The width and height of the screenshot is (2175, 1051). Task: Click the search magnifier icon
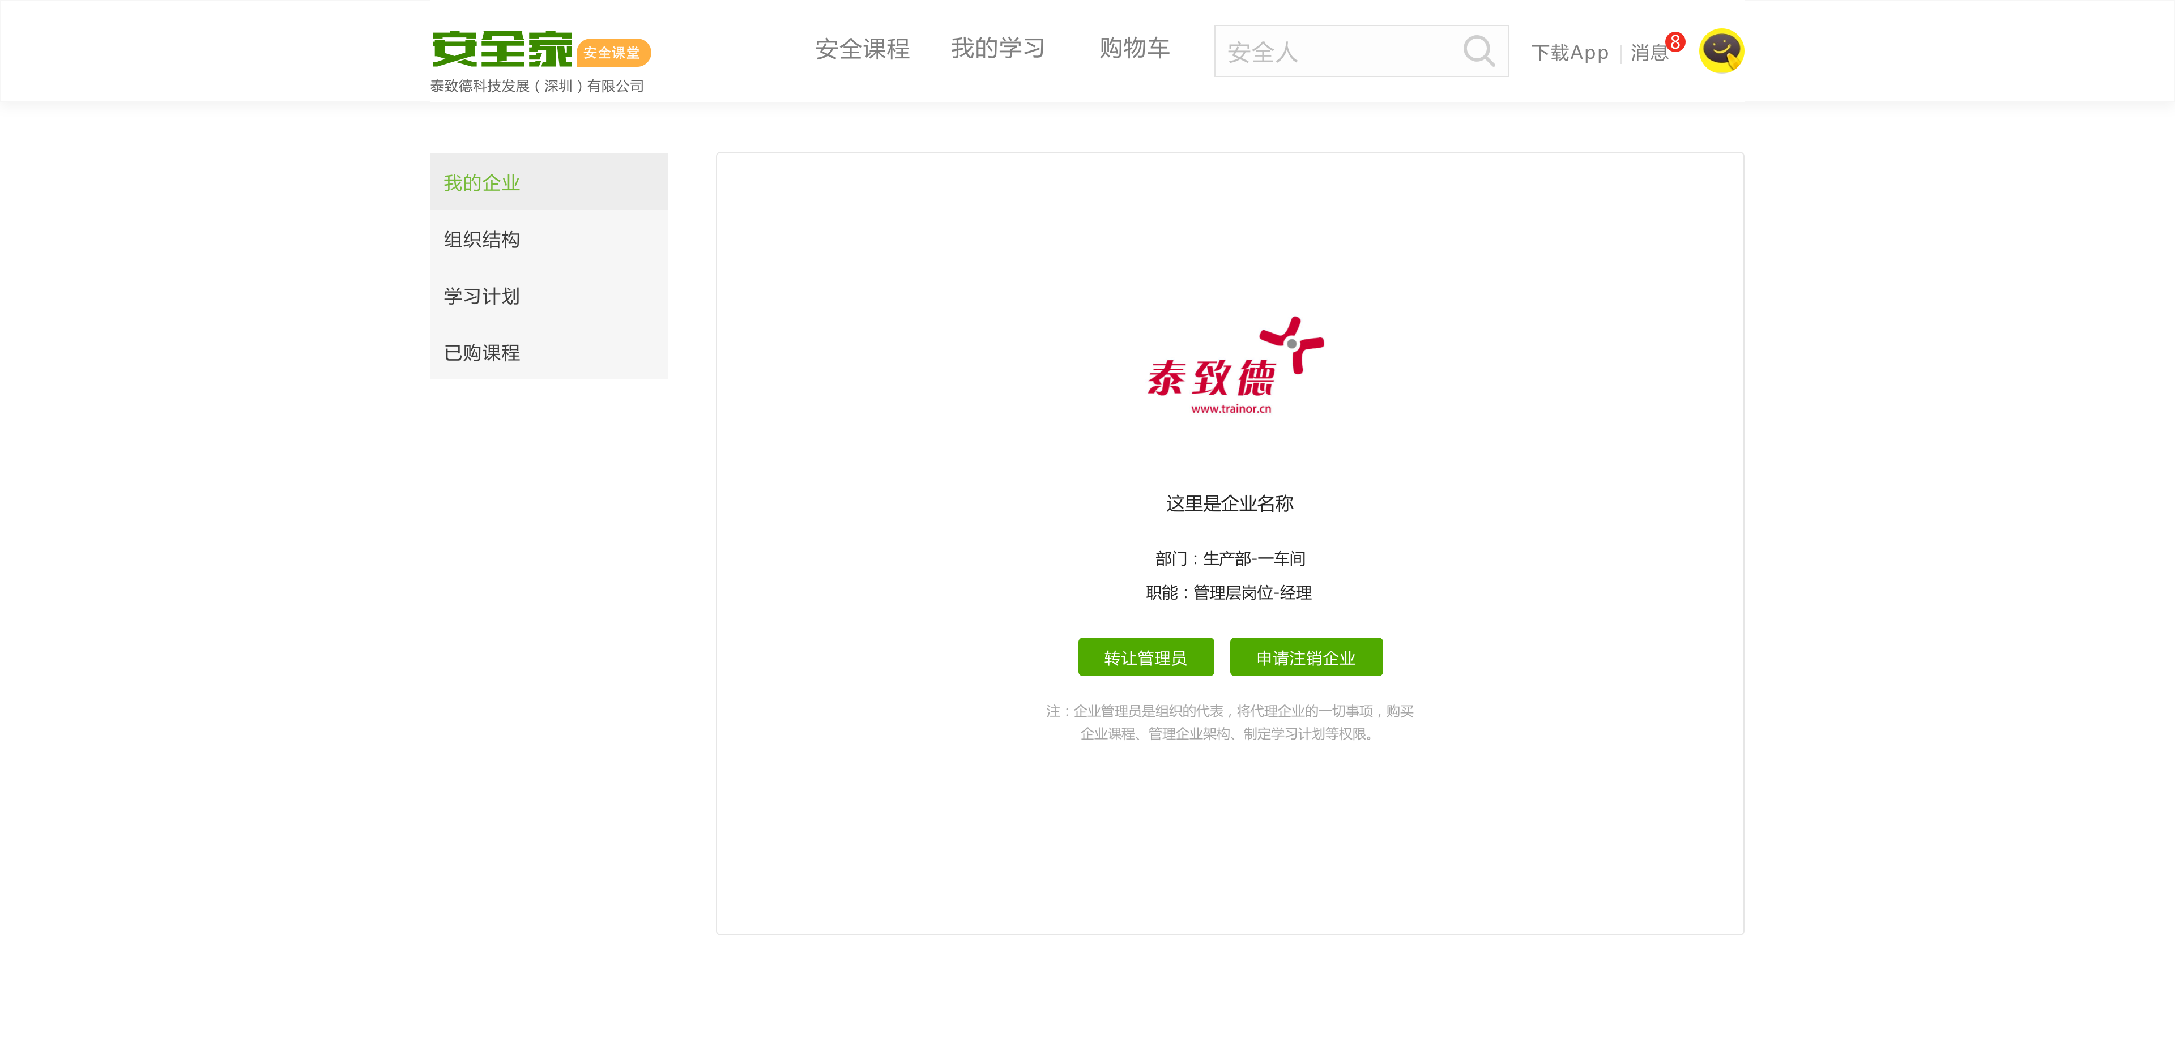1478,50
